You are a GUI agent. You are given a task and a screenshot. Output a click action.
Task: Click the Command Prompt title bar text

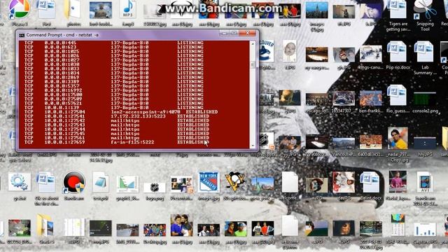click(x=62, y=35)
